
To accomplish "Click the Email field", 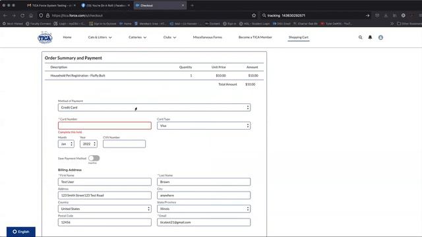I will tap(204, 223).
